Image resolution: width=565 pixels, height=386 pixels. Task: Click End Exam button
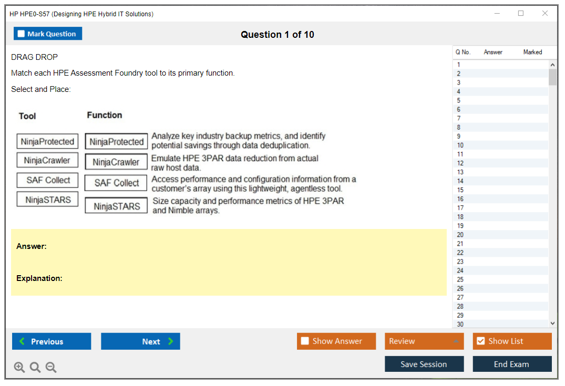tap(511, 364)
